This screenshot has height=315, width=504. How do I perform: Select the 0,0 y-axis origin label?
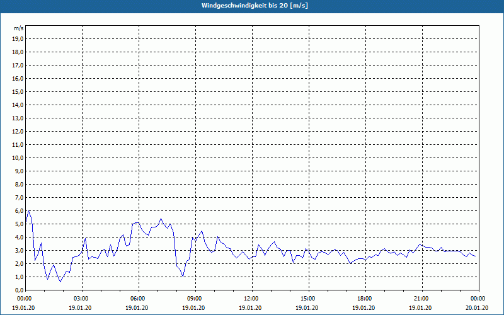[19, 290]
